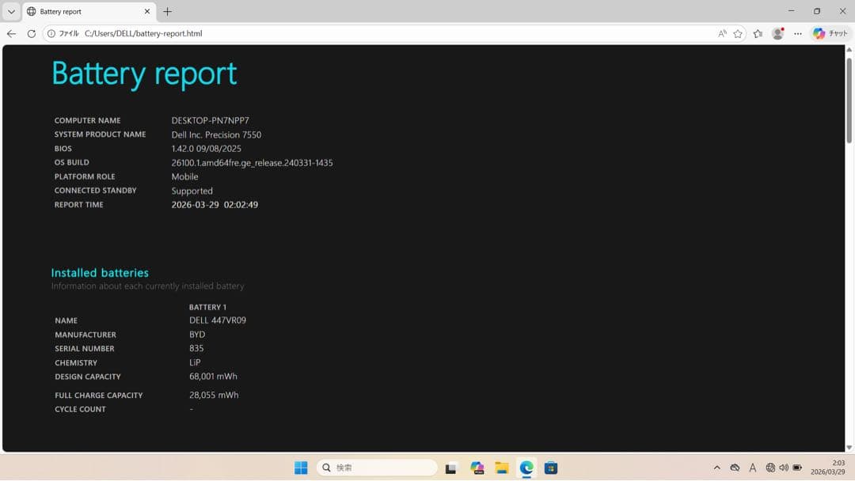Viewport: 855px width, 481px height.
Task: Show hidden system tray icons
Action: pos(717,468)
